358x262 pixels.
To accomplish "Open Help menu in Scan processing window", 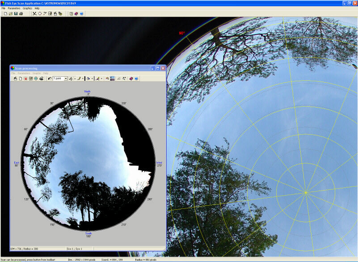I will [x=46, y=73].
